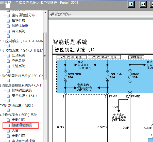The image size is (153, 142).
Task: Click the I/P-FF connector label
Action: coord(113,96)
